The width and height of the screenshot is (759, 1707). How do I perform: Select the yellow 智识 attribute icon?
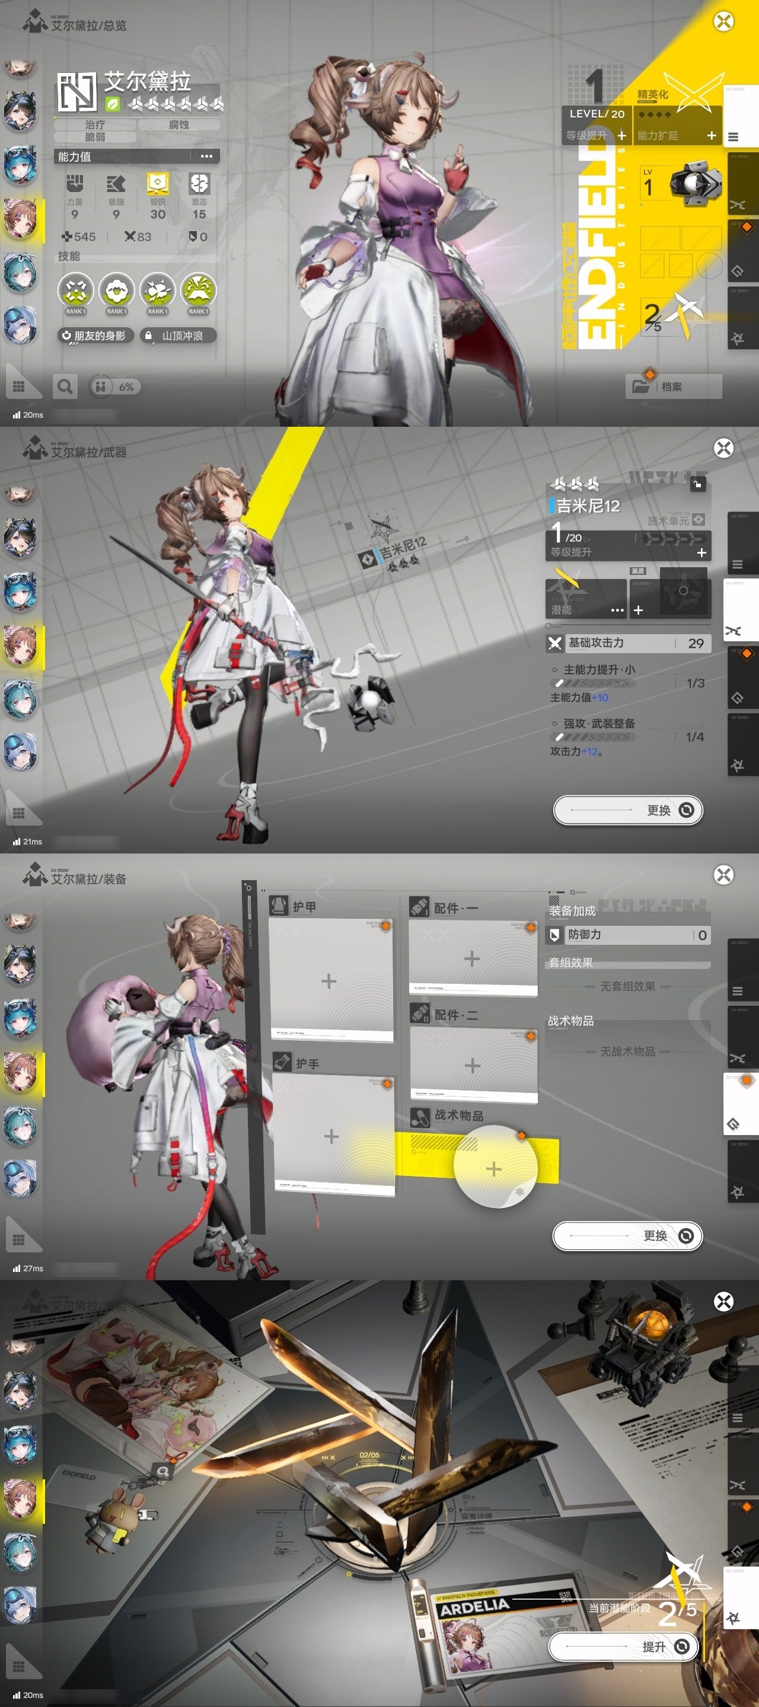click(158, 184)
